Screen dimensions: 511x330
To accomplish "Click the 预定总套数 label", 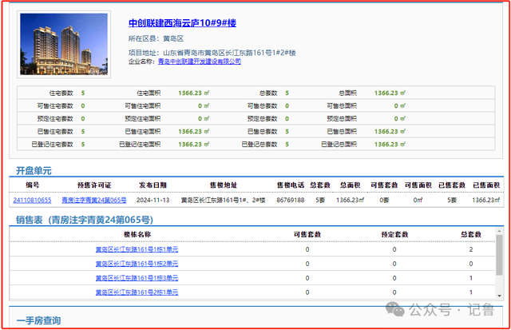I will coord(263,119).
